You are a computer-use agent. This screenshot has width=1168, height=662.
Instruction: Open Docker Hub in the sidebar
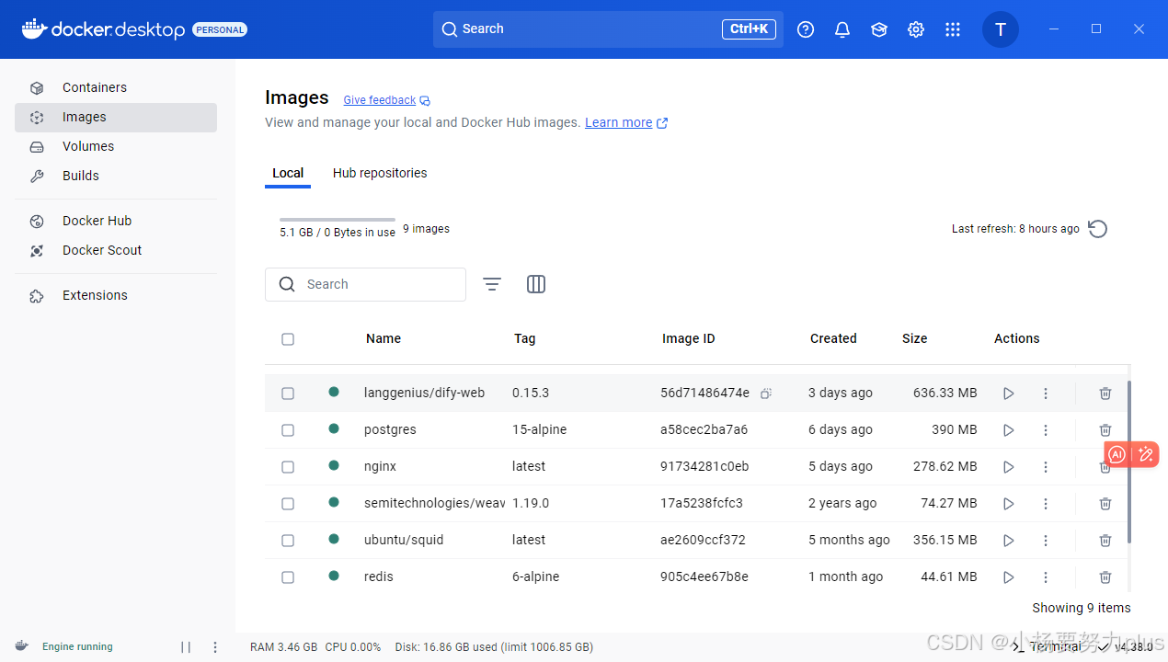click(116, 222)
